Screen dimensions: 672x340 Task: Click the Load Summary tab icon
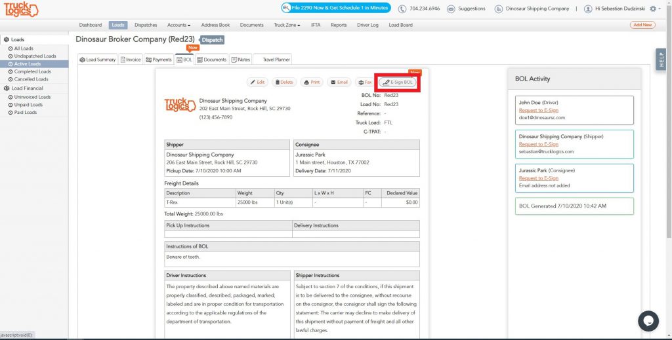(x=82, y=60)
